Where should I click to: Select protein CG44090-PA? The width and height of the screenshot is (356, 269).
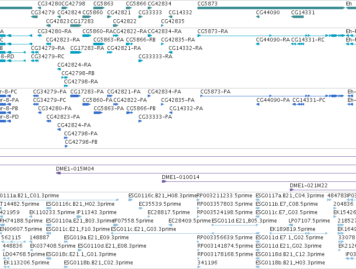[x=273, y=100]
